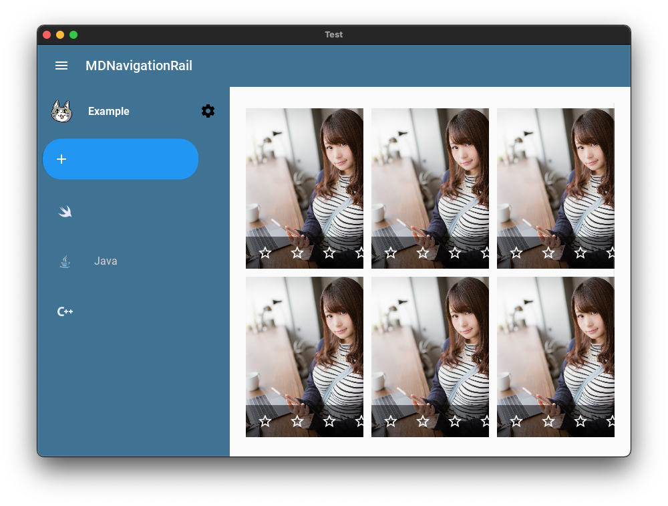Toggle first star on top-left photo
This screenshot has width=668, height=506.
tap(265, 253)
